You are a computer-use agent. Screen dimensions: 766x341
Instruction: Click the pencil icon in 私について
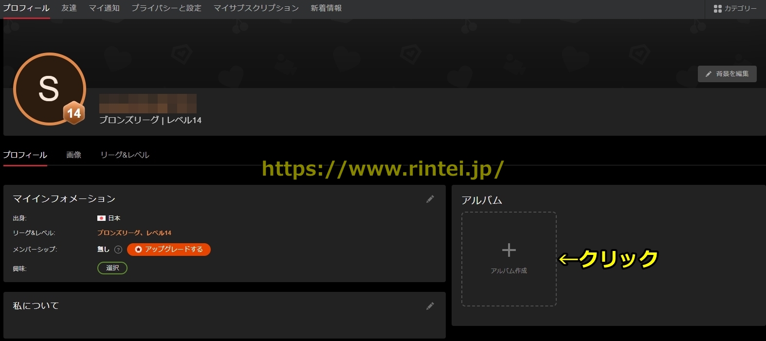pos(430,306)
